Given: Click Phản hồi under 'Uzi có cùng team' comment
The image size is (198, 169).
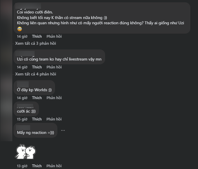Looking at the screenshot, I should (54, 67).
